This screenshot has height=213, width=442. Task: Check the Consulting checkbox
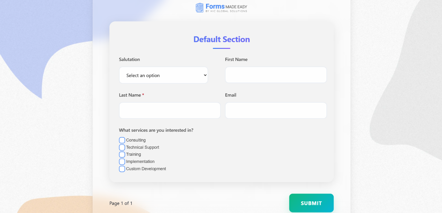[x=122, y=140]
